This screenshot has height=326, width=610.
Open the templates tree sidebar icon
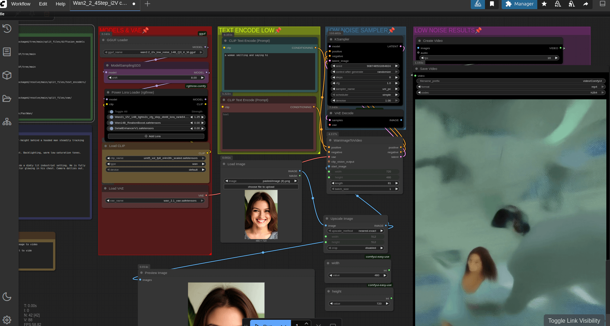pos(7,122)
